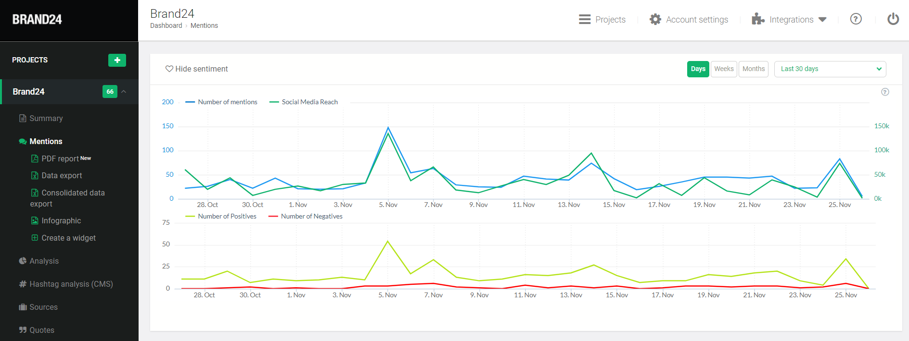Open help question mark in top bar
909x341 pixels.
pos(856,19)
